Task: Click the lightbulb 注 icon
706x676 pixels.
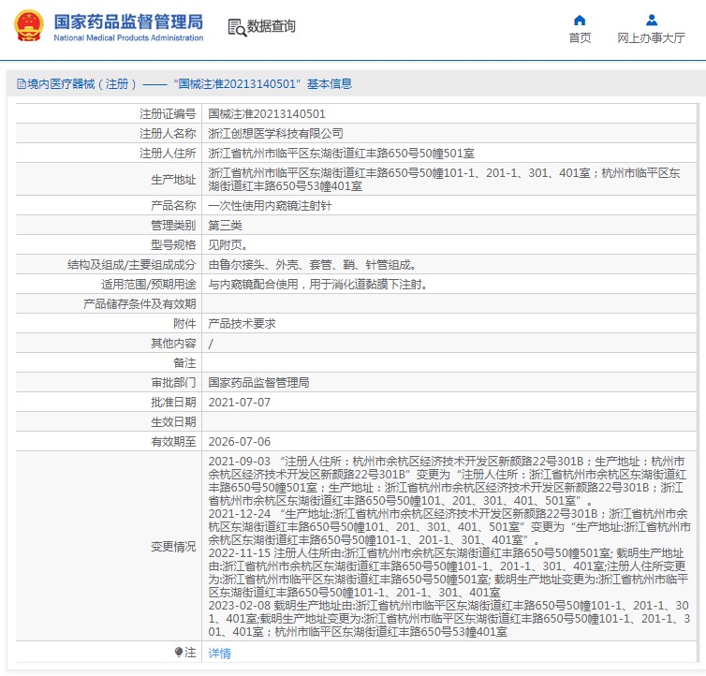Action: 178,653
